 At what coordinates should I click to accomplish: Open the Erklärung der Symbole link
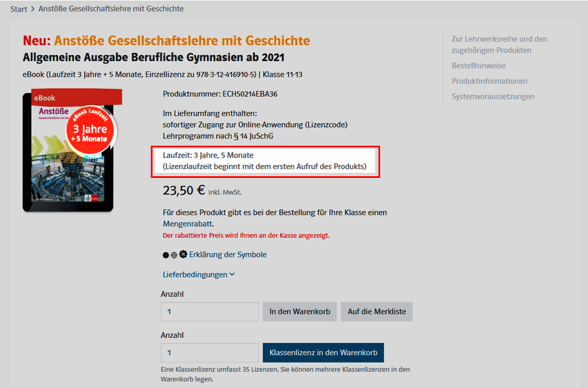228,255
